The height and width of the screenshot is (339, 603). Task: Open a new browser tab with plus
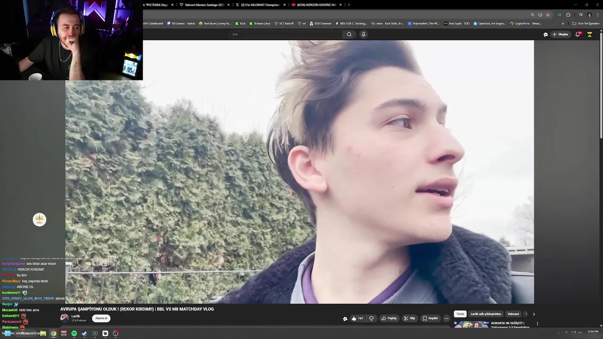[349, 5]
